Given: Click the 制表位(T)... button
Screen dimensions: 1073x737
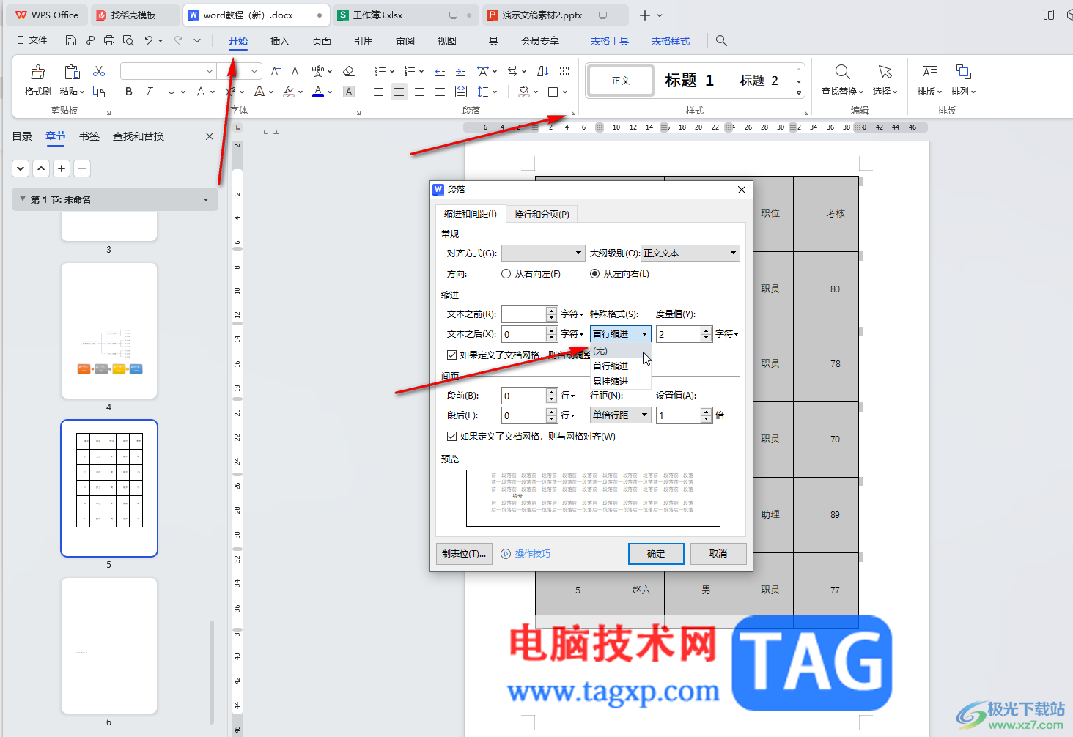Looking at the screenshot, I should [464, 554].
